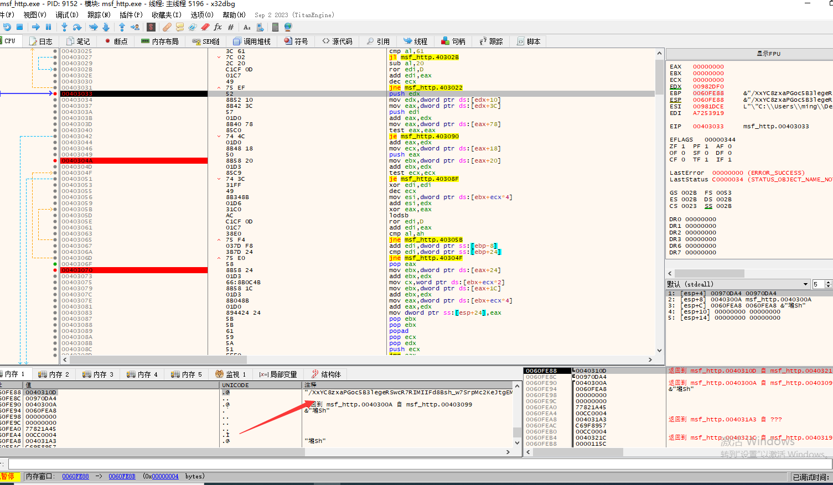833x485 pixels.
Task: Open the Functions fx icon
Action: pos(218,27)
